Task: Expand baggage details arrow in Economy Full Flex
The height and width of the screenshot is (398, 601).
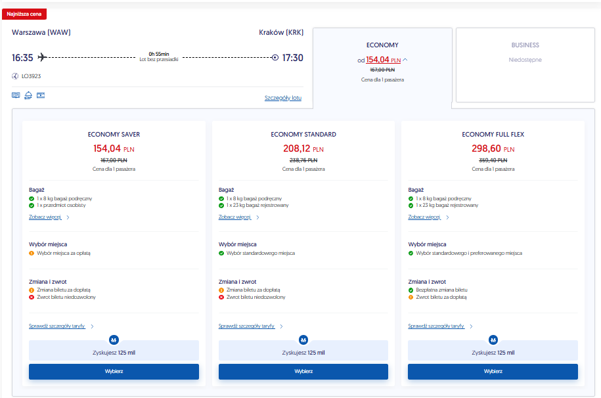Action: pyautogui.click(x=447, y=217)
